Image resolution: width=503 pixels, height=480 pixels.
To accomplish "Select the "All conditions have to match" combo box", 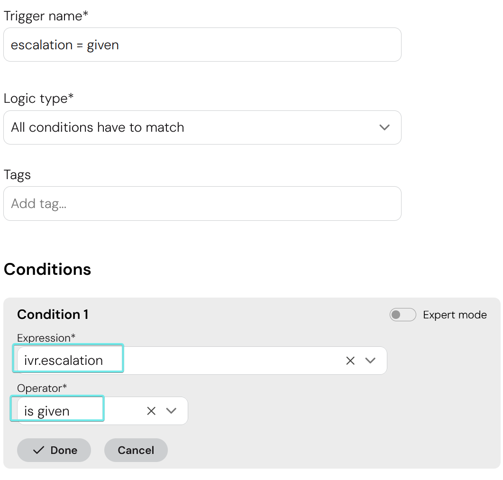I will point(190,127).
